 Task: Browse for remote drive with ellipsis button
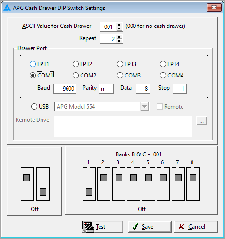[201, 121]
